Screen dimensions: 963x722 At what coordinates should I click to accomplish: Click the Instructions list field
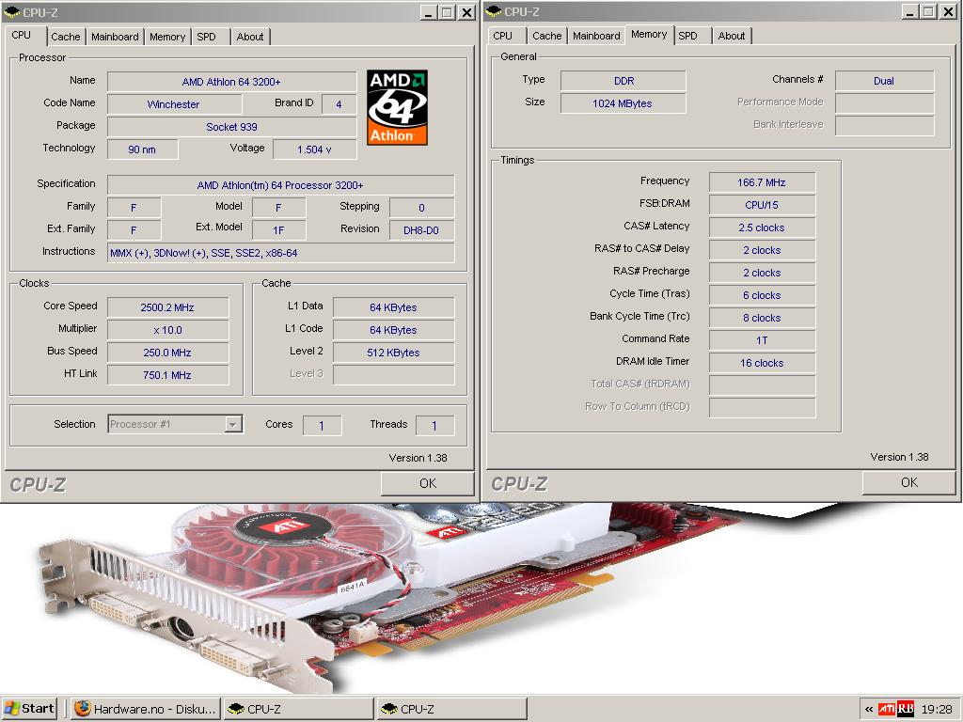(280, 253)
